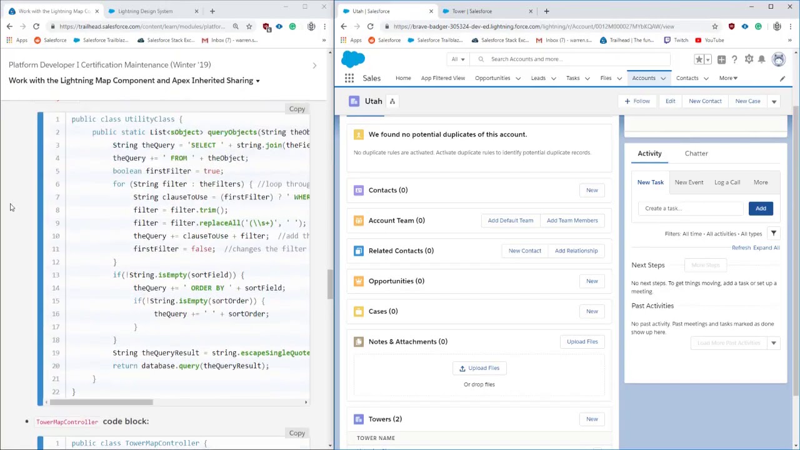This screenshot has height=450, width=800.
Task: Click the Opportunities related list icon
Action: point(358,281)
